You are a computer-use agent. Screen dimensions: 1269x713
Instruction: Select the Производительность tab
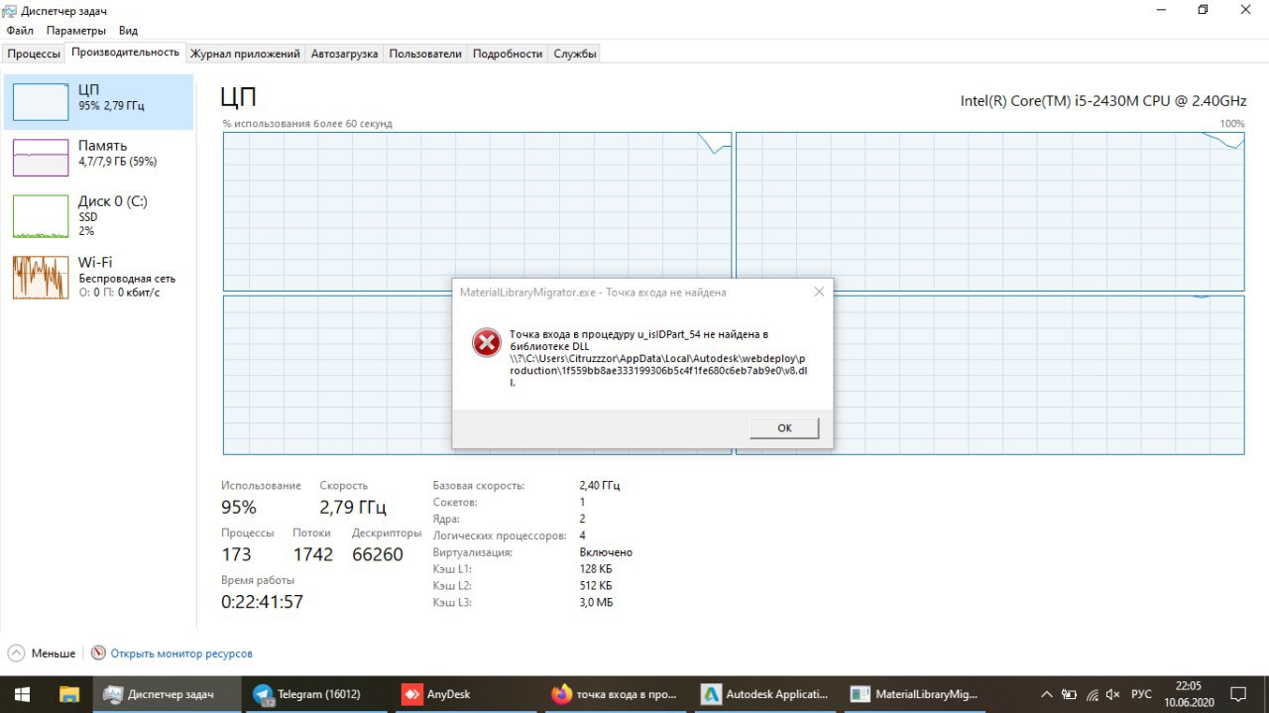click(x=125, y=53)
